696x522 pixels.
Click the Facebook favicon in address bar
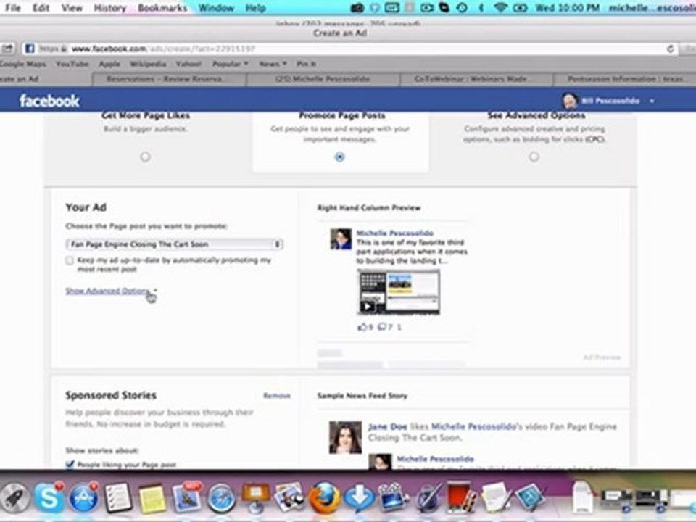[x=29, y=49]
